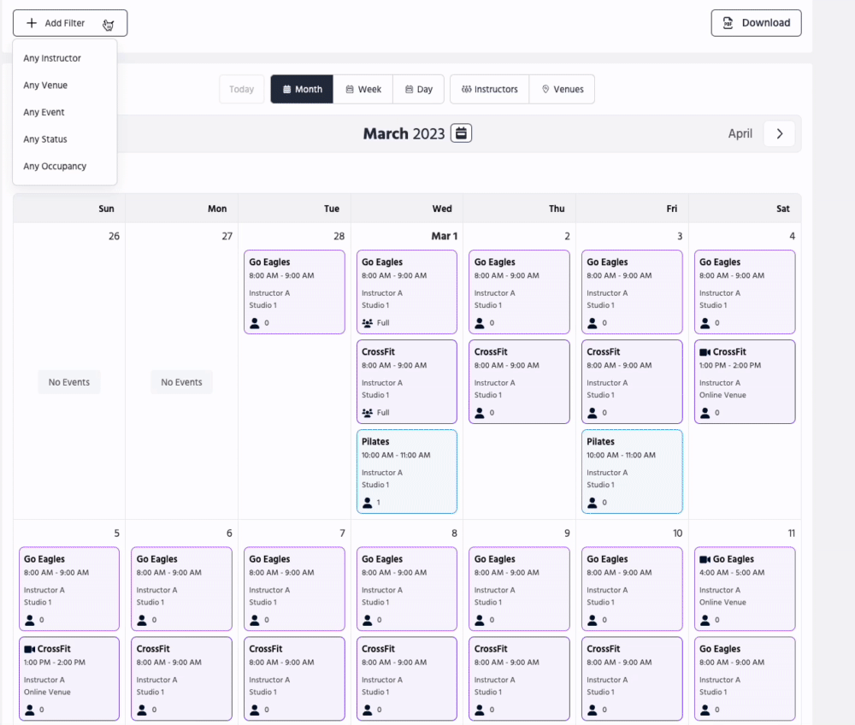Screen dimensions: 855x725
Task: Show the Venues view
Action: tap(562, 89)
